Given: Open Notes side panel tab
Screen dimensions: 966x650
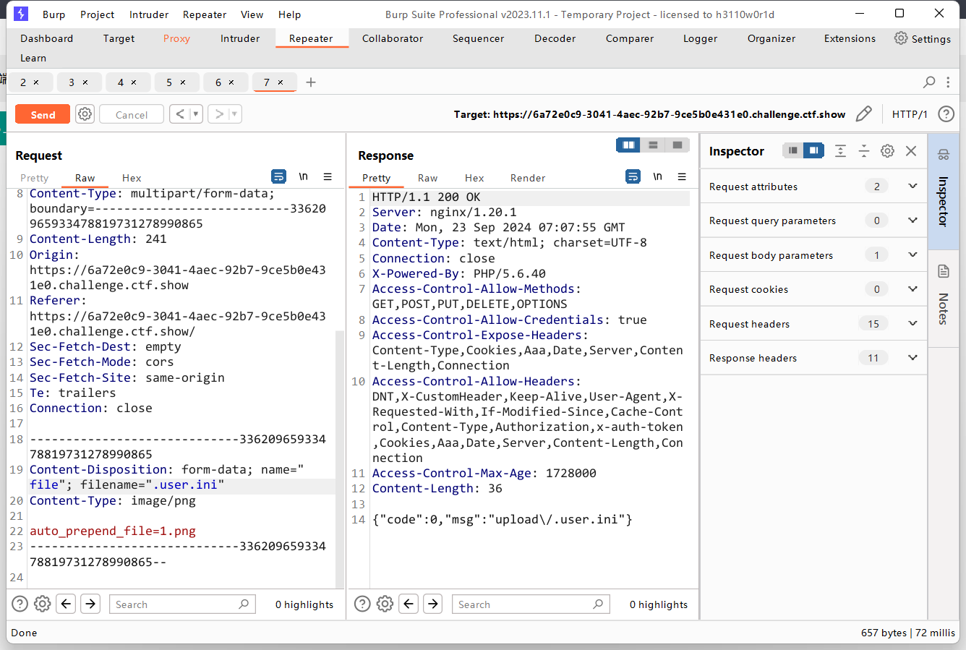Looking at the screenshot, I should [x=943, y=299].
